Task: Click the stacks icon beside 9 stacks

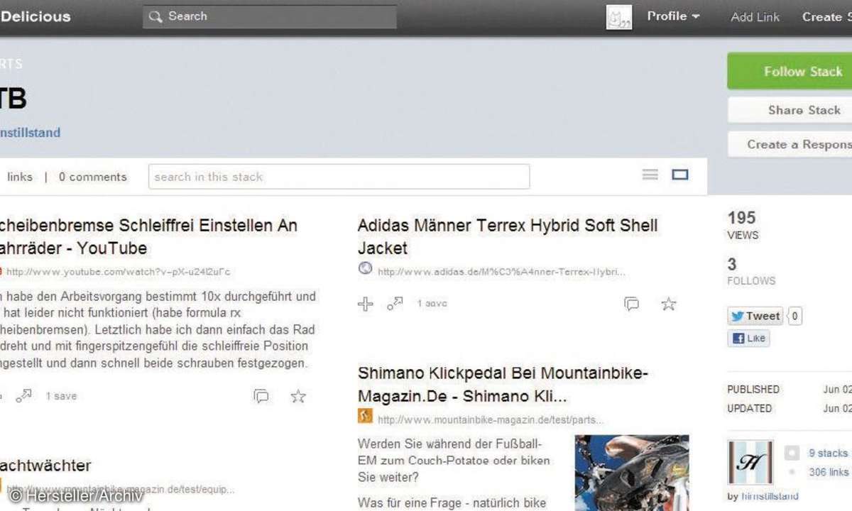Action: click(792, 453)
